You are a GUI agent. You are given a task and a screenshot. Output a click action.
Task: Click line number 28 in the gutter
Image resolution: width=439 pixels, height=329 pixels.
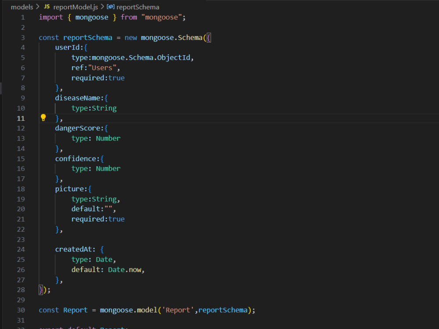21,290
